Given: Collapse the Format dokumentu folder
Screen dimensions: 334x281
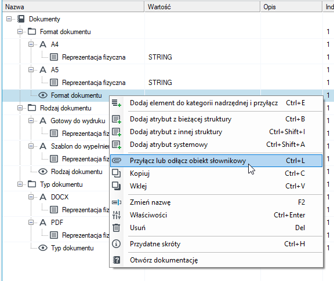Looking at the screenshot, I should coord(20,32).
